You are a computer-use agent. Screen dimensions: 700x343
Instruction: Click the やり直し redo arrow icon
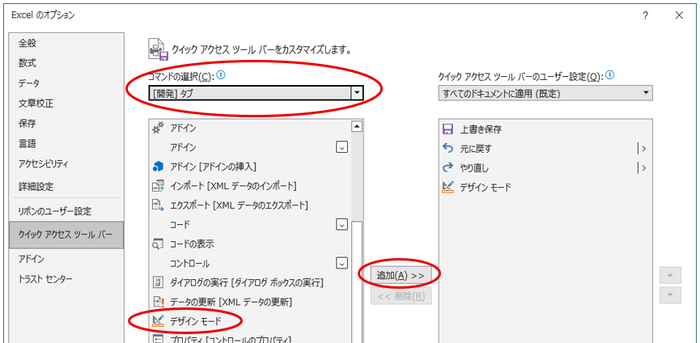click(x=448, y=167)
